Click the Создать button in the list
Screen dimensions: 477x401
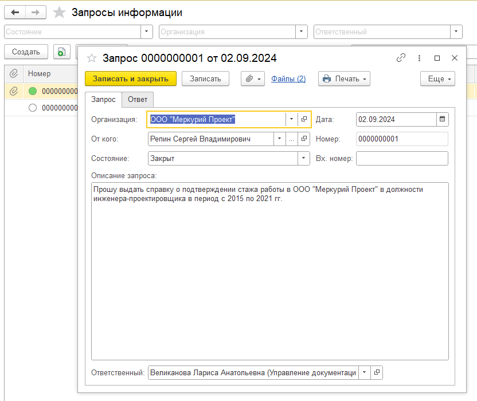coord(26,52)
